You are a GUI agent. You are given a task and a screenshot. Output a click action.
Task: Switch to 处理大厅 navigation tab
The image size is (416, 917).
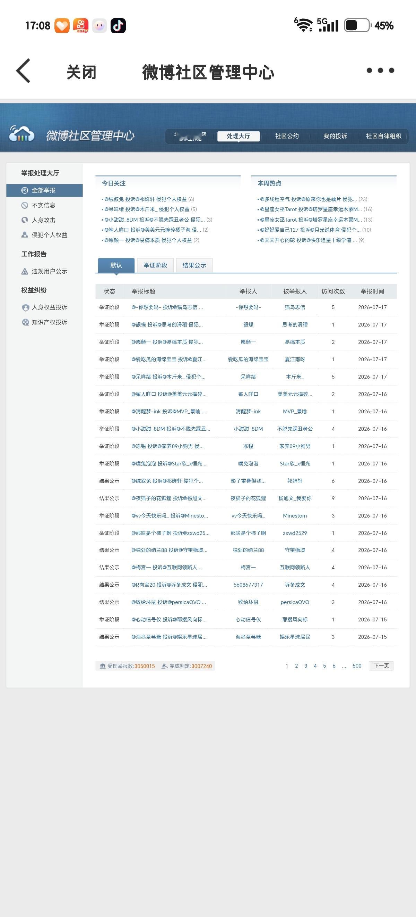coord(239,136)
